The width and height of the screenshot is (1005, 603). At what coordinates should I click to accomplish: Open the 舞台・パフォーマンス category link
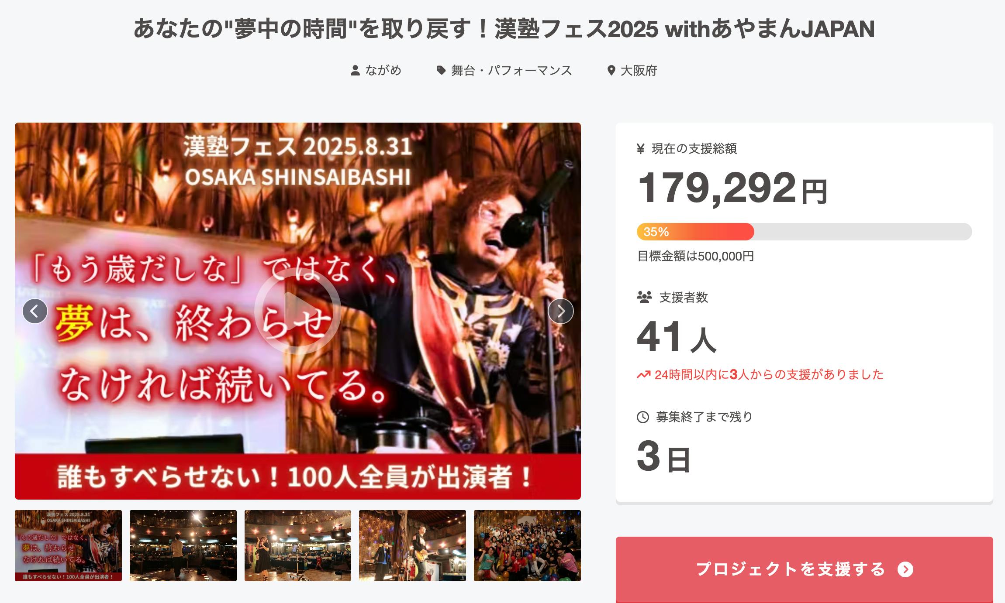[511, 70]
